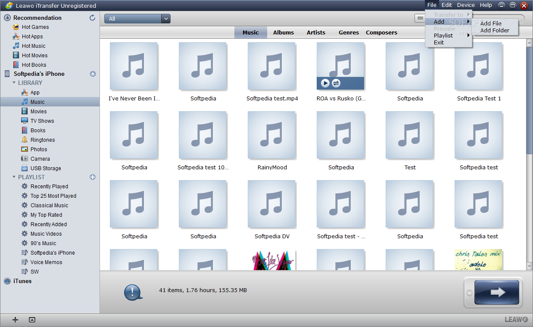Open Hot Music recommendations
The height and width of the screenshot is (327, 533).
pyautogui.click(x=34, y=46)
